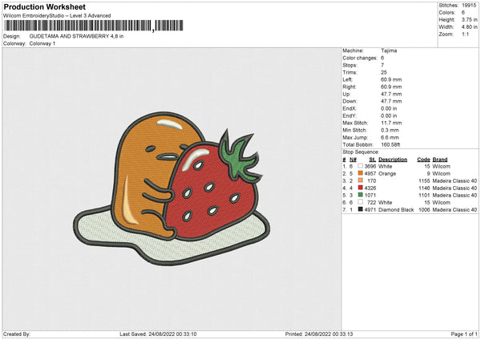The width and height of the screenshot is (481, 340).
Task: Click the 'Diamond Black' description
Action: tap(396, 210)
